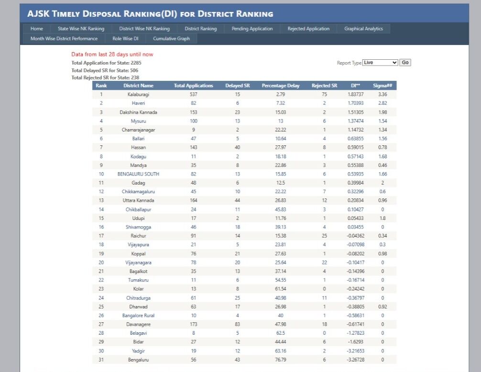
Task: Open BENGALURU SOUTH district details
Action: tap(138, 174)
